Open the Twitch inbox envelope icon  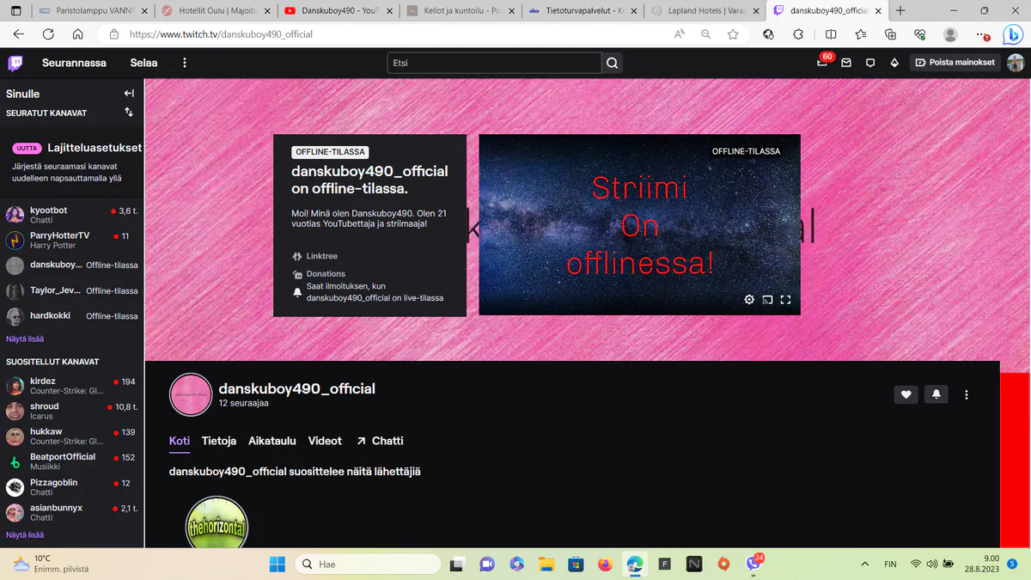[x=846, y=63]
